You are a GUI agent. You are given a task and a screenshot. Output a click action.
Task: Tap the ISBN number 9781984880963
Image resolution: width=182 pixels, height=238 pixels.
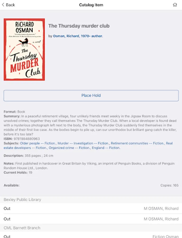27,139
